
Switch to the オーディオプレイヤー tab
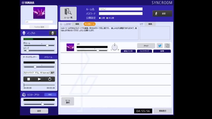click(x=30, y=57)
